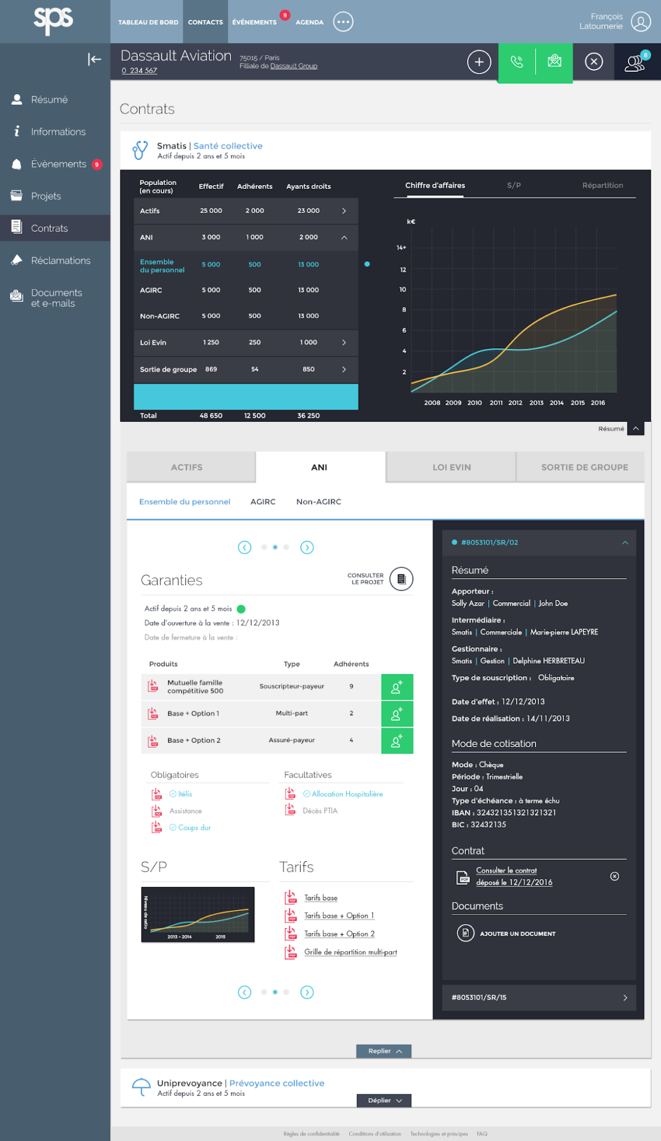This screenshot has width=661, height=1141.
Task: Select the AGIRC sub-tab
Action: pyautogui.click(x=263, y=502)
